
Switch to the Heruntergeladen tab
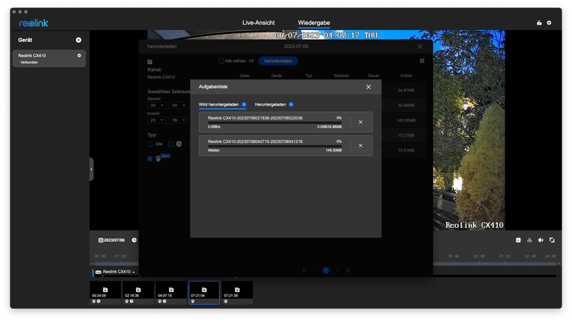click(x=274, y=105)
